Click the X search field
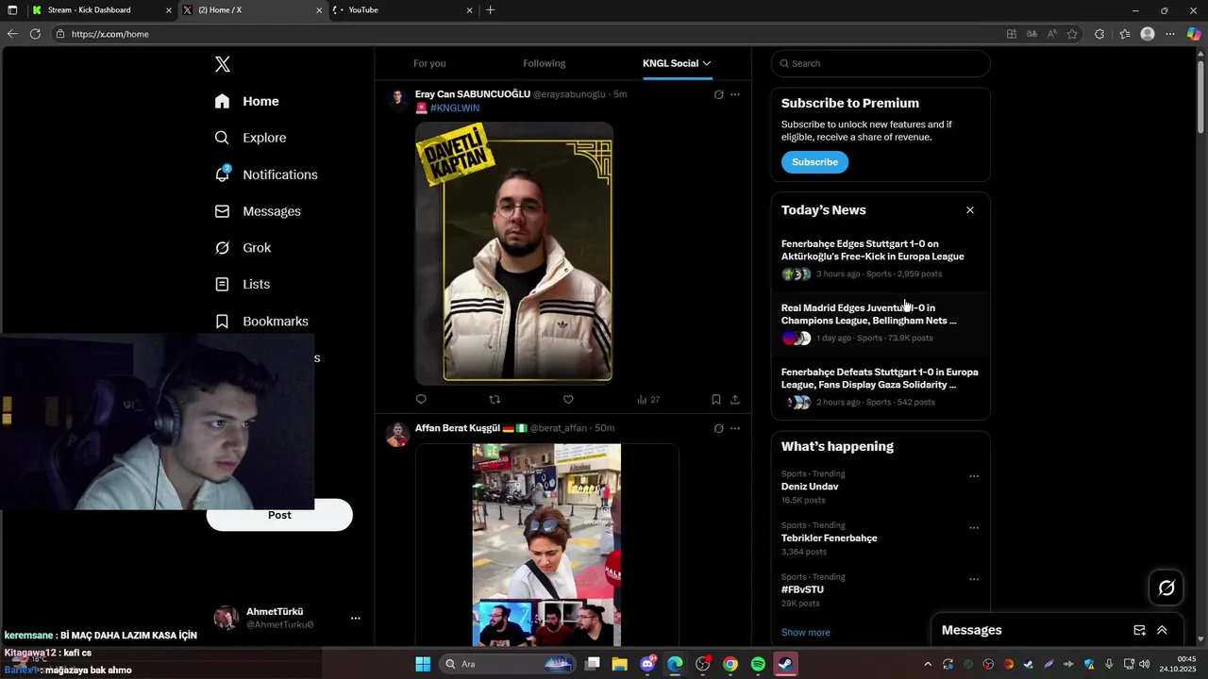Image resolution: width=1208 pixels, height=679 pixels. pyautogui.click(x=881, y=63)
